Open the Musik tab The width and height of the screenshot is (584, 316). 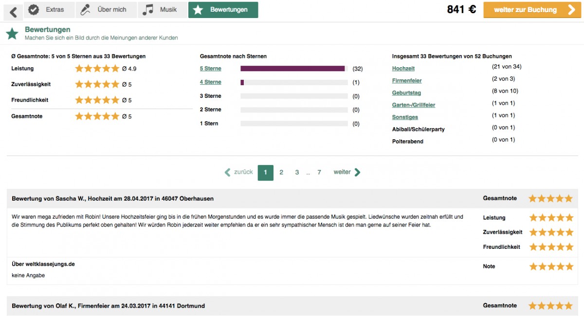[x=162, y=10]
